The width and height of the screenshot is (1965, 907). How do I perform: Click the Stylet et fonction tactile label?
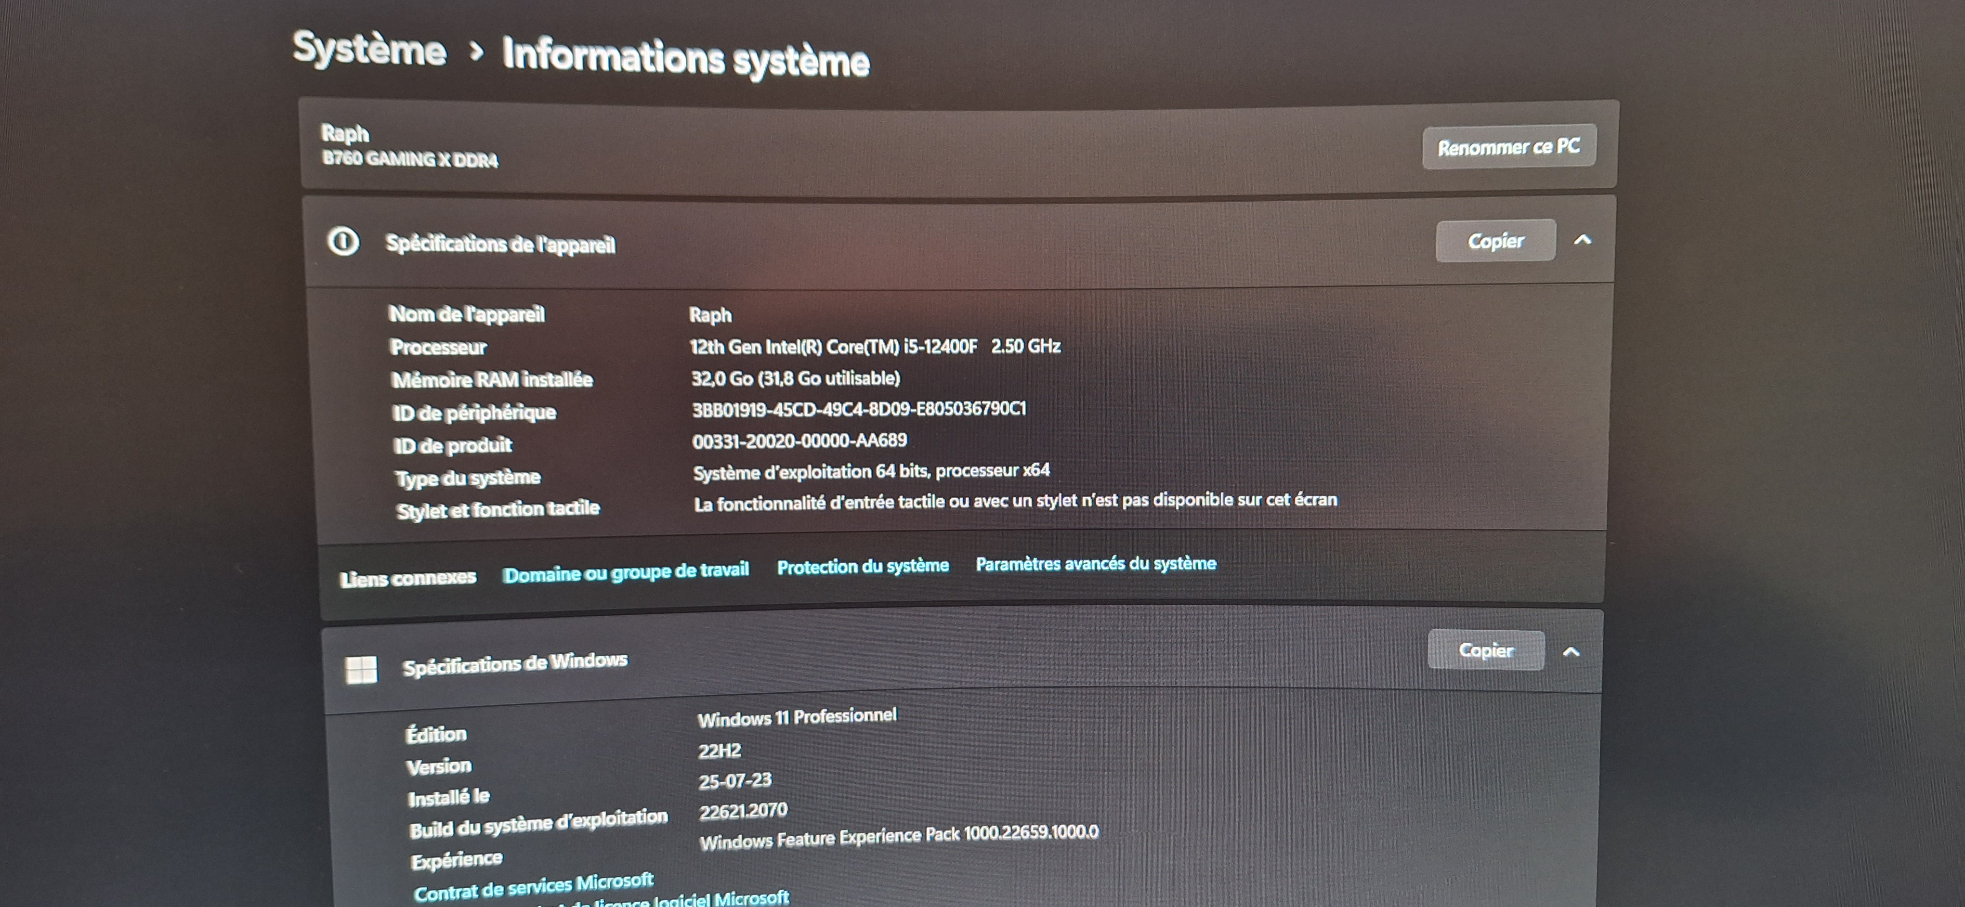(x=498, y=509)
